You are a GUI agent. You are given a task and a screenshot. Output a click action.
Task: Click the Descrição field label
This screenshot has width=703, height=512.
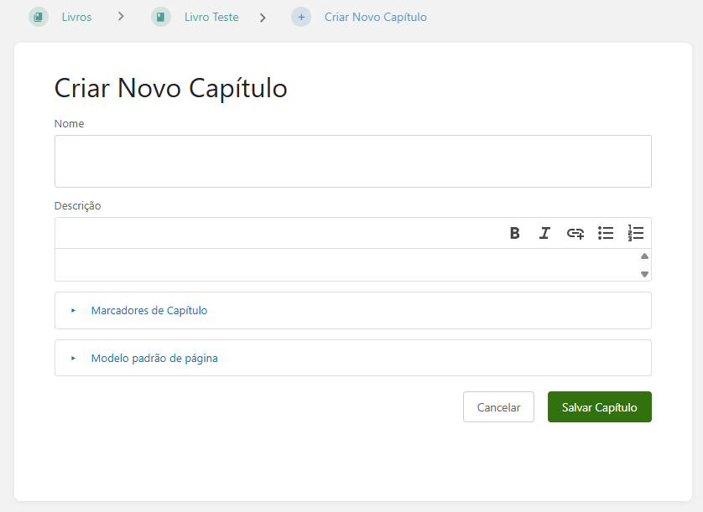[77, 205]
